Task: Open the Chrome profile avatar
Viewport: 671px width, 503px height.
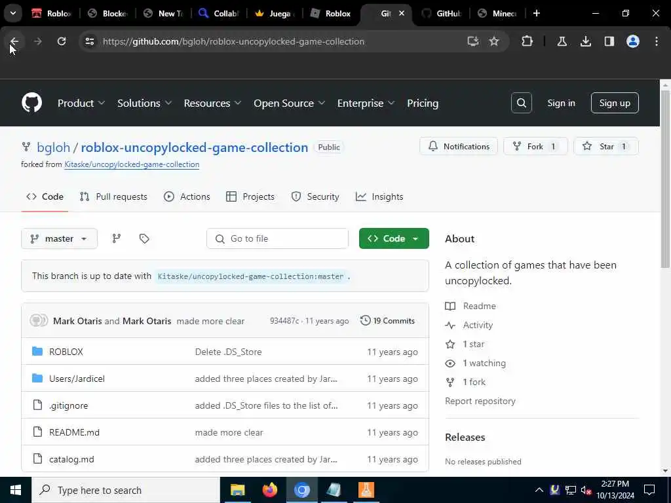Action: [633, 41]
